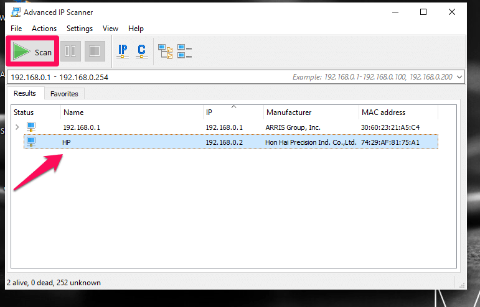Click MAC address 30:60:23:21:A5:C4
The image size is (480, 307).
390,127
